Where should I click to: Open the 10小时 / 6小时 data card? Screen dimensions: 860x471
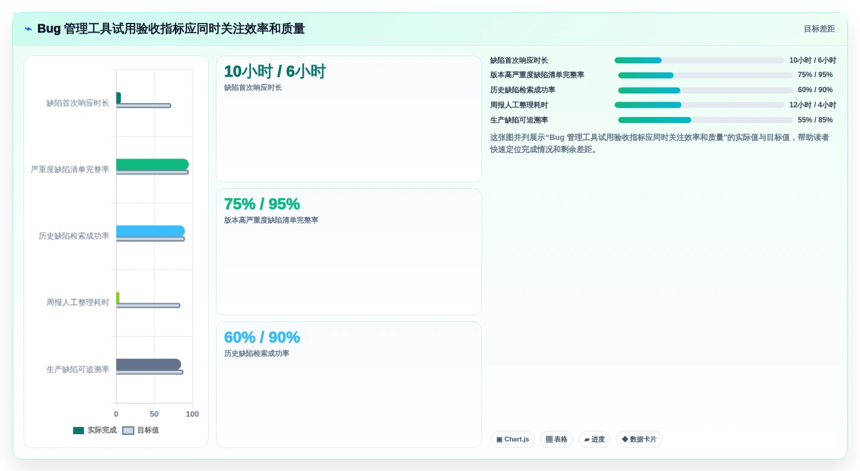coord(349,119)
